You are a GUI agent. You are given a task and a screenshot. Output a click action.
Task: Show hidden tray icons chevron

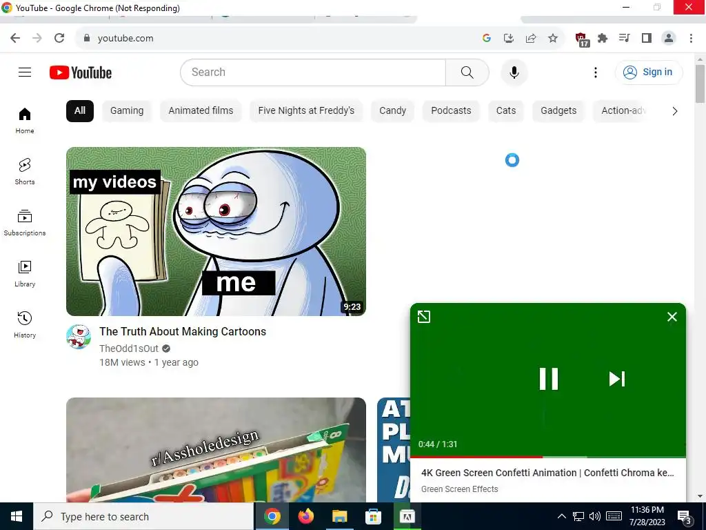(561, 516)
